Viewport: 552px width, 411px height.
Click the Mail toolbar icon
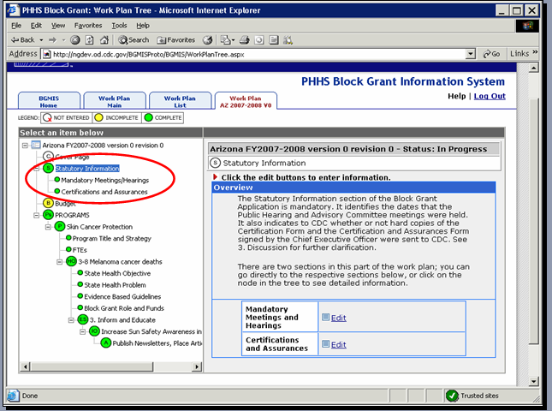click(227, 40)
